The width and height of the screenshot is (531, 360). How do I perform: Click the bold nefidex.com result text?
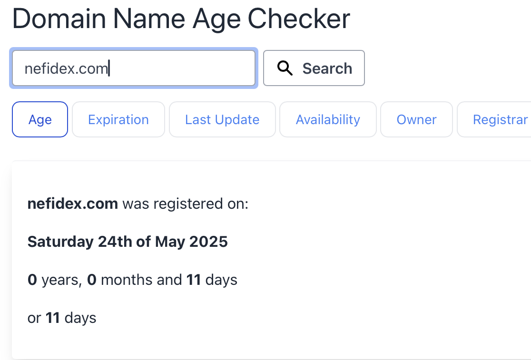point(72,204)
